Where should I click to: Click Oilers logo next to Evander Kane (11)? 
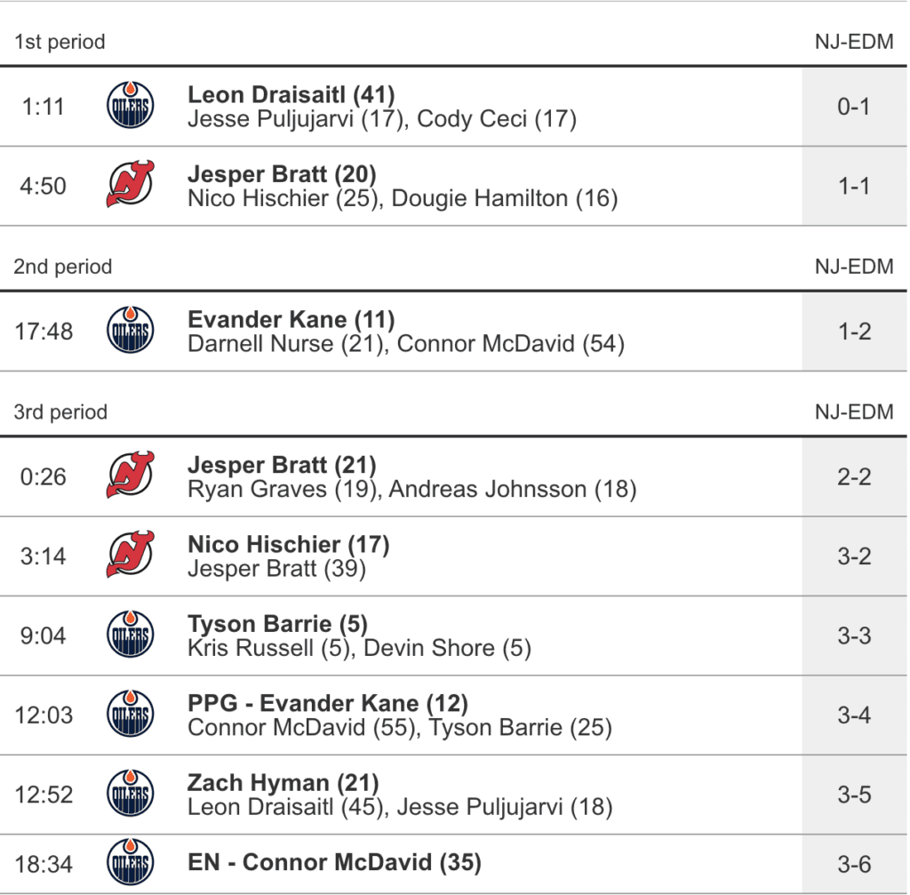[x=130, y=332]
